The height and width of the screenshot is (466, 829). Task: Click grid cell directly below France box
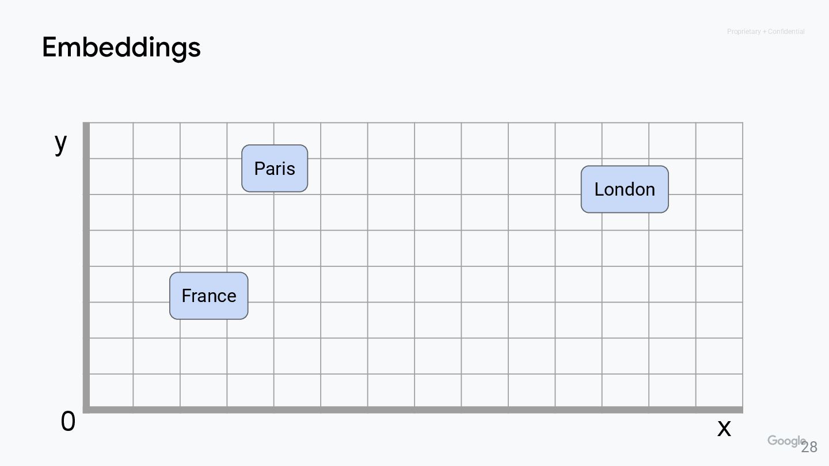203,356
